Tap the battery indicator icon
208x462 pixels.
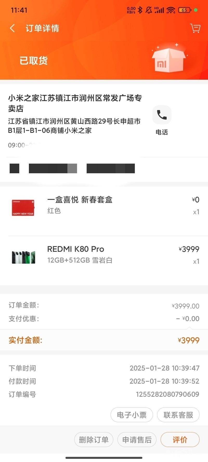[x=185, y=10]
